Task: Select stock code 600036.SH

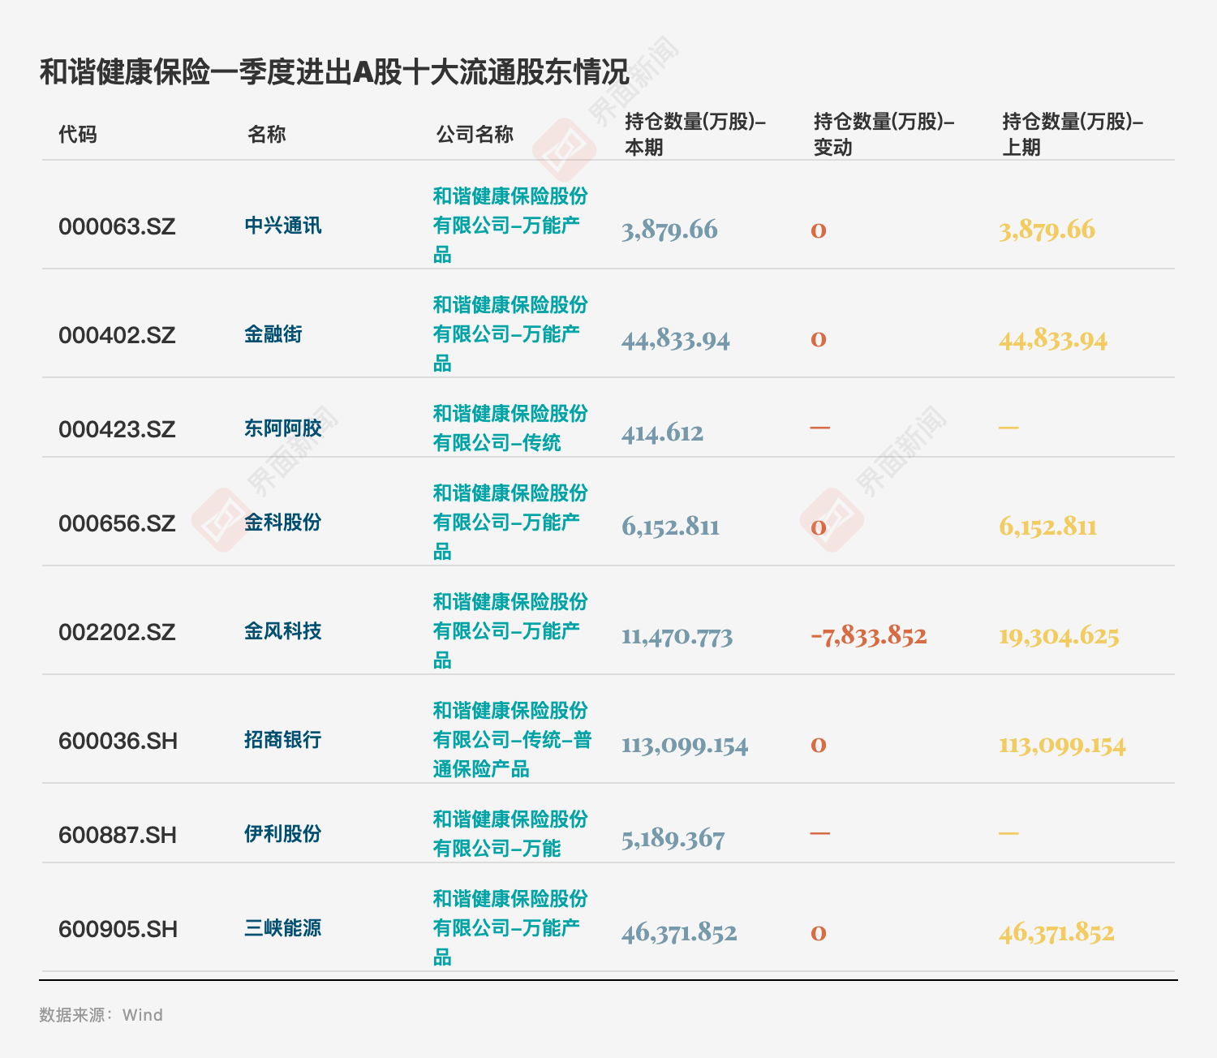Action: [x=118, y=741]
